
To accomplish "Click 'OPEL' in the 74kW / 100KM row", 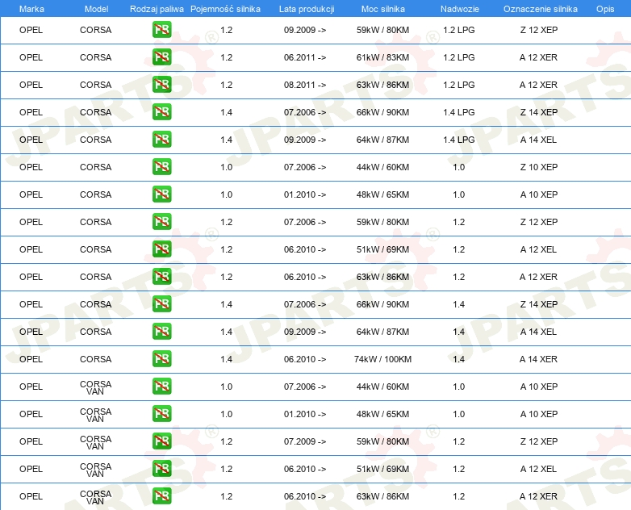I will pyautogui.click(x=31, y=359).
